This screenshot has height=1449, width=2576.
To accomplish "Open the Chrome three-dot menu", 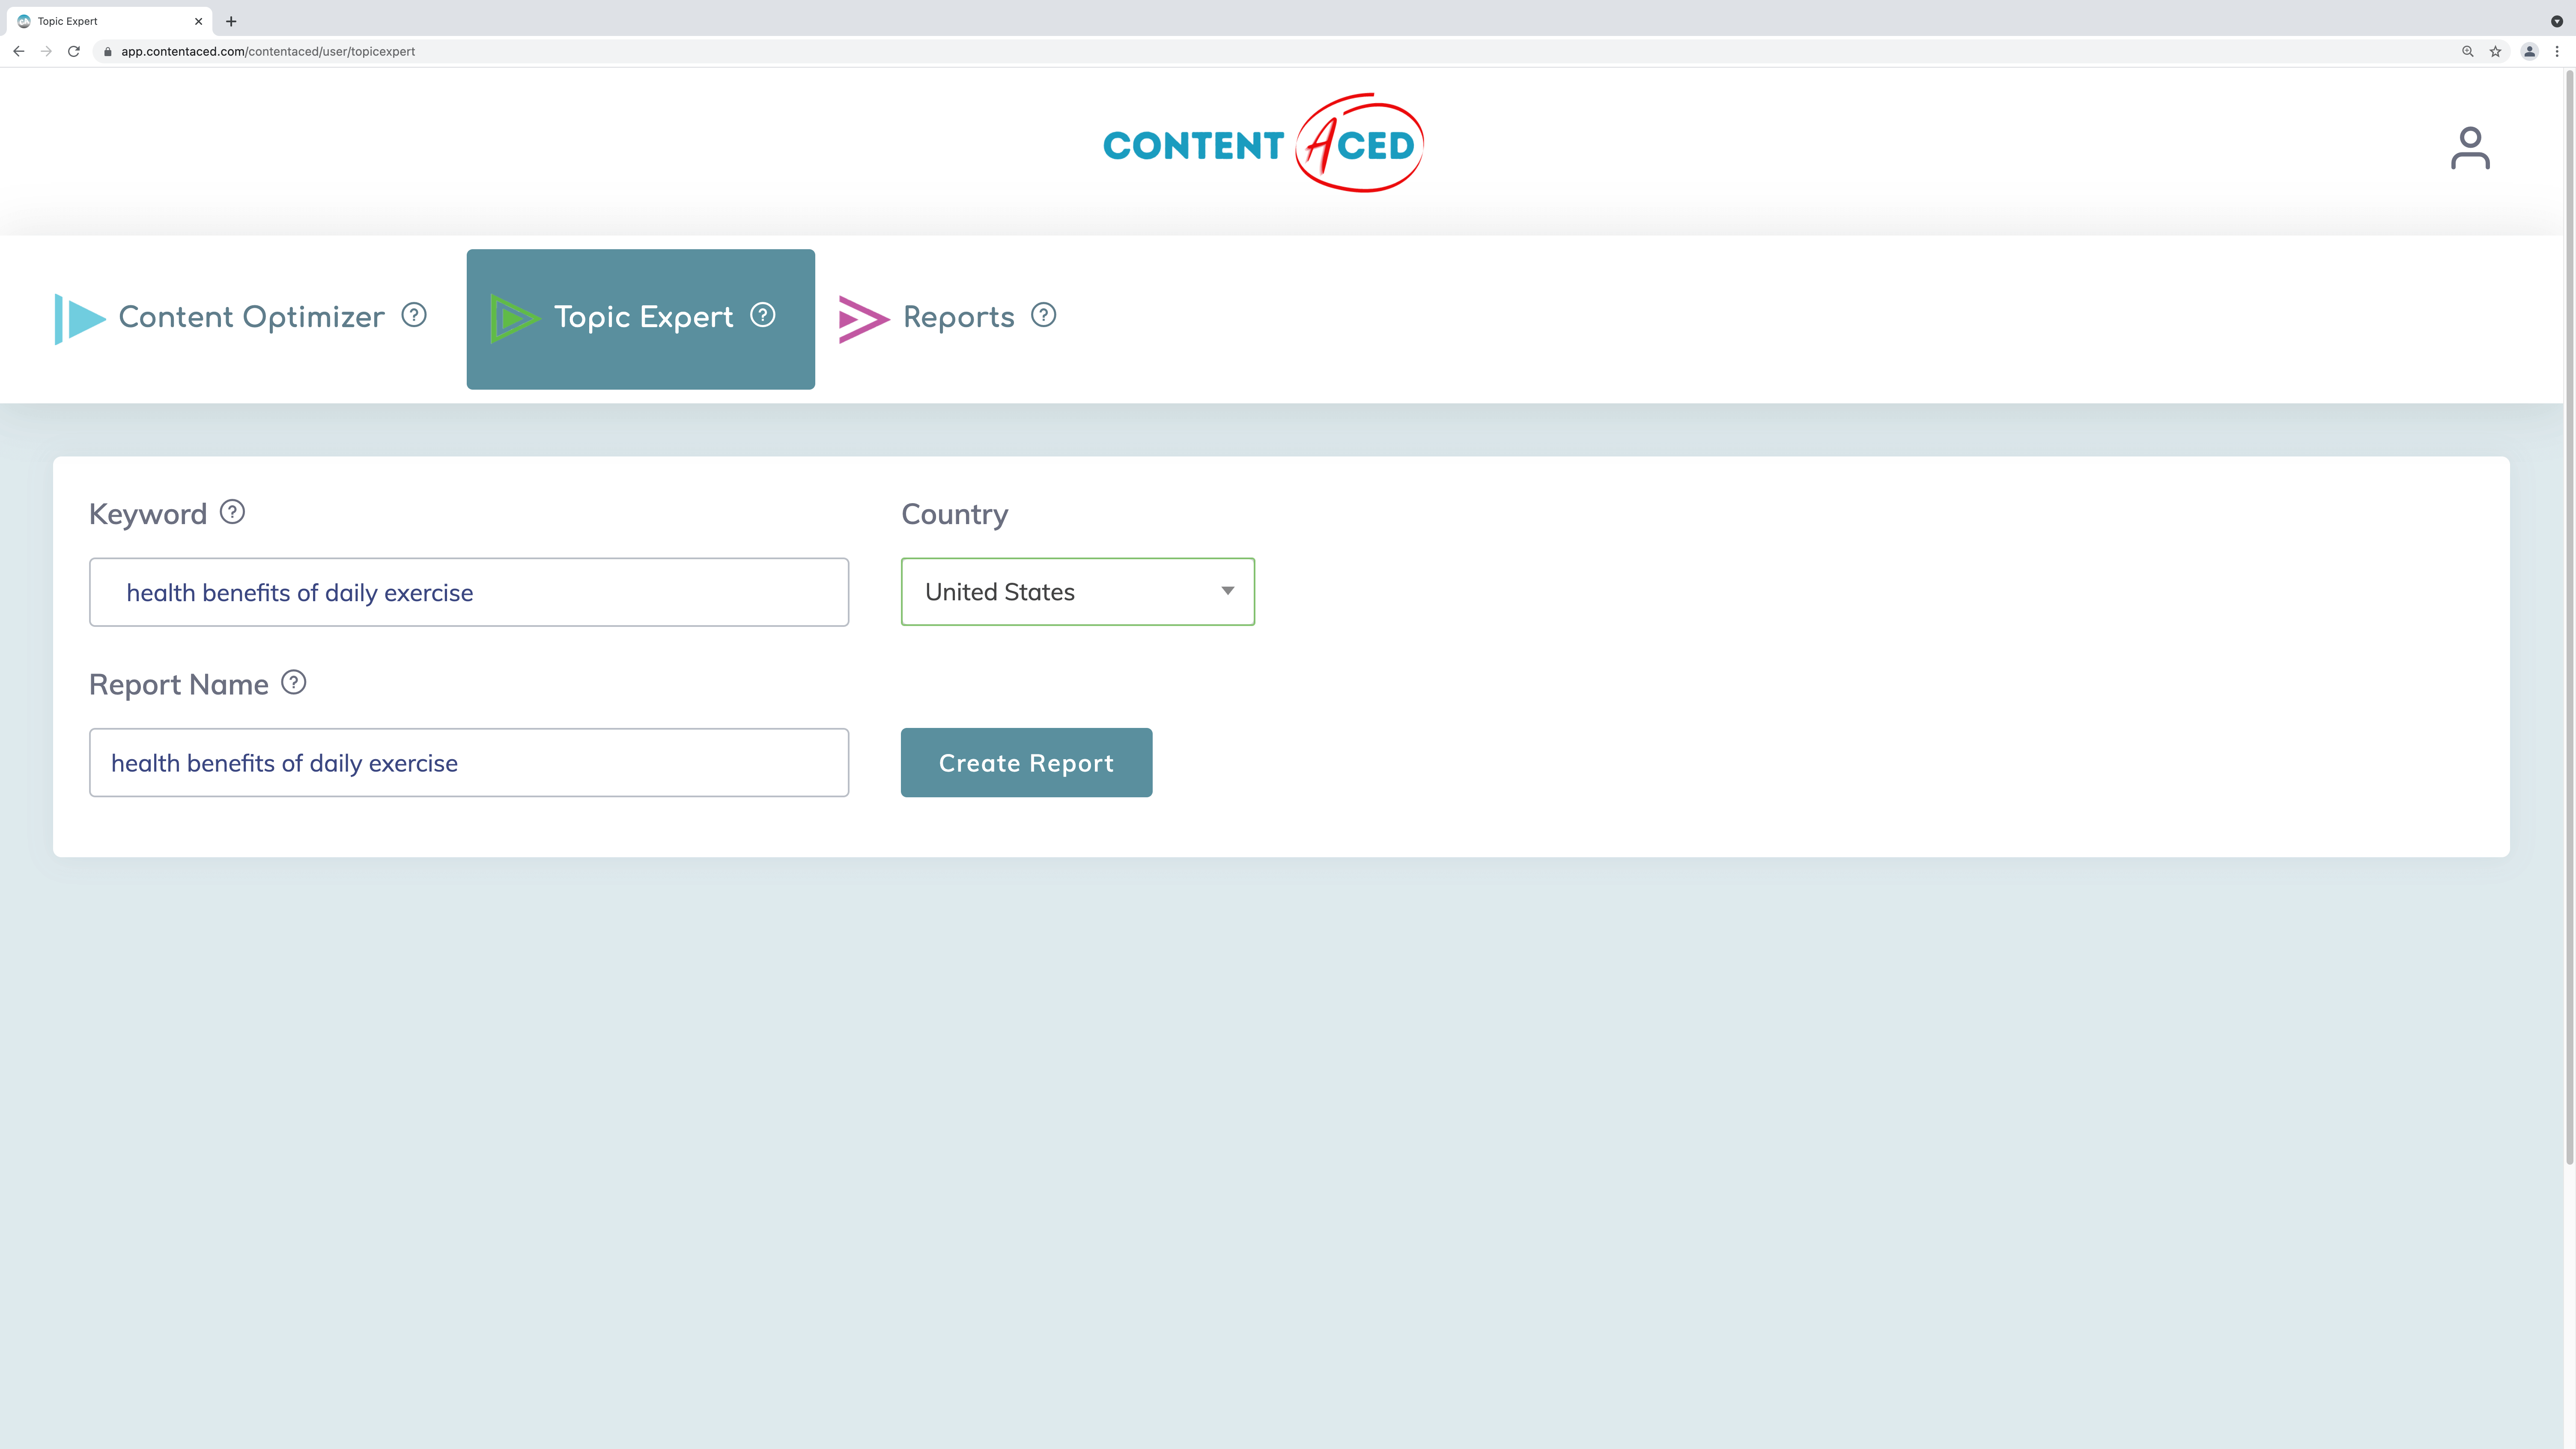I will pyautogui.click(x=2557, y=51).
